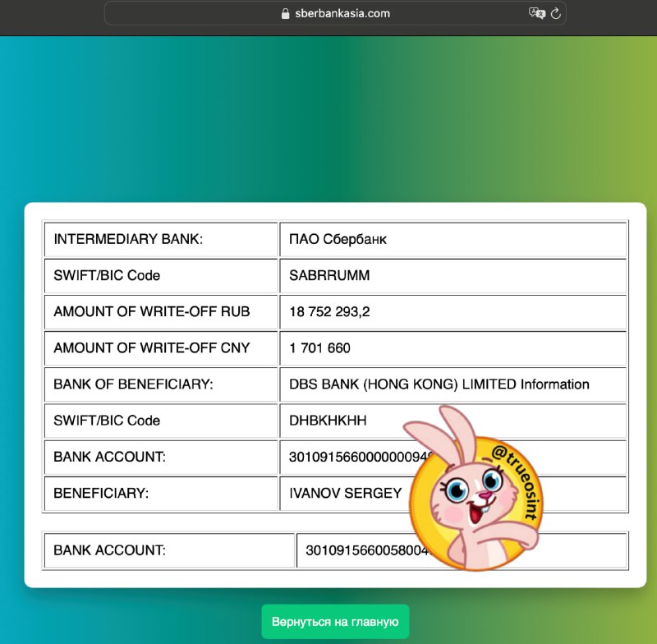The width and height of the screenshot is (657, 644).
Task: Click BANK ACCOUNT: label above BENEFICIARY row
Action: click(x=110, y=457)
